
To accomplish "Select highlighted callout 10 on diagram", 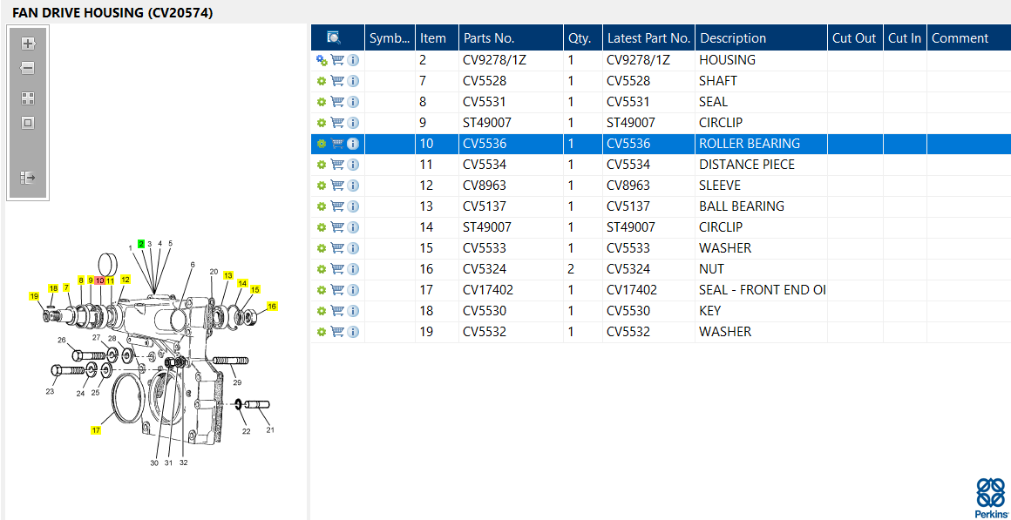I will click(99, 280).
